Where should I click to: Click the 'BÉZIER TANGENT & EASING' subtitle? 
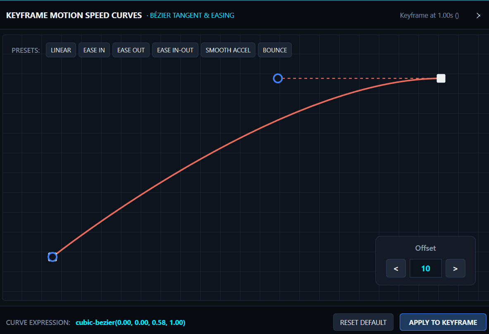tap(192, 16)
